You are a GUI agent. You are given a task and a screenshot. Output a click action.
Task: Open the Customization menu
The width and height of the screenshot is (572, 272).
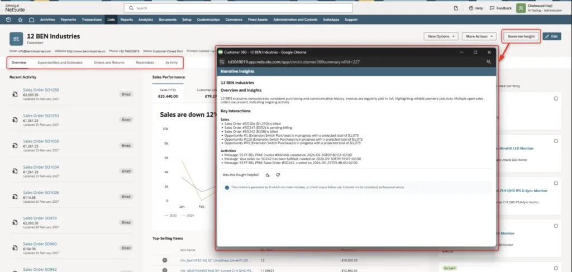pos(208,20)
